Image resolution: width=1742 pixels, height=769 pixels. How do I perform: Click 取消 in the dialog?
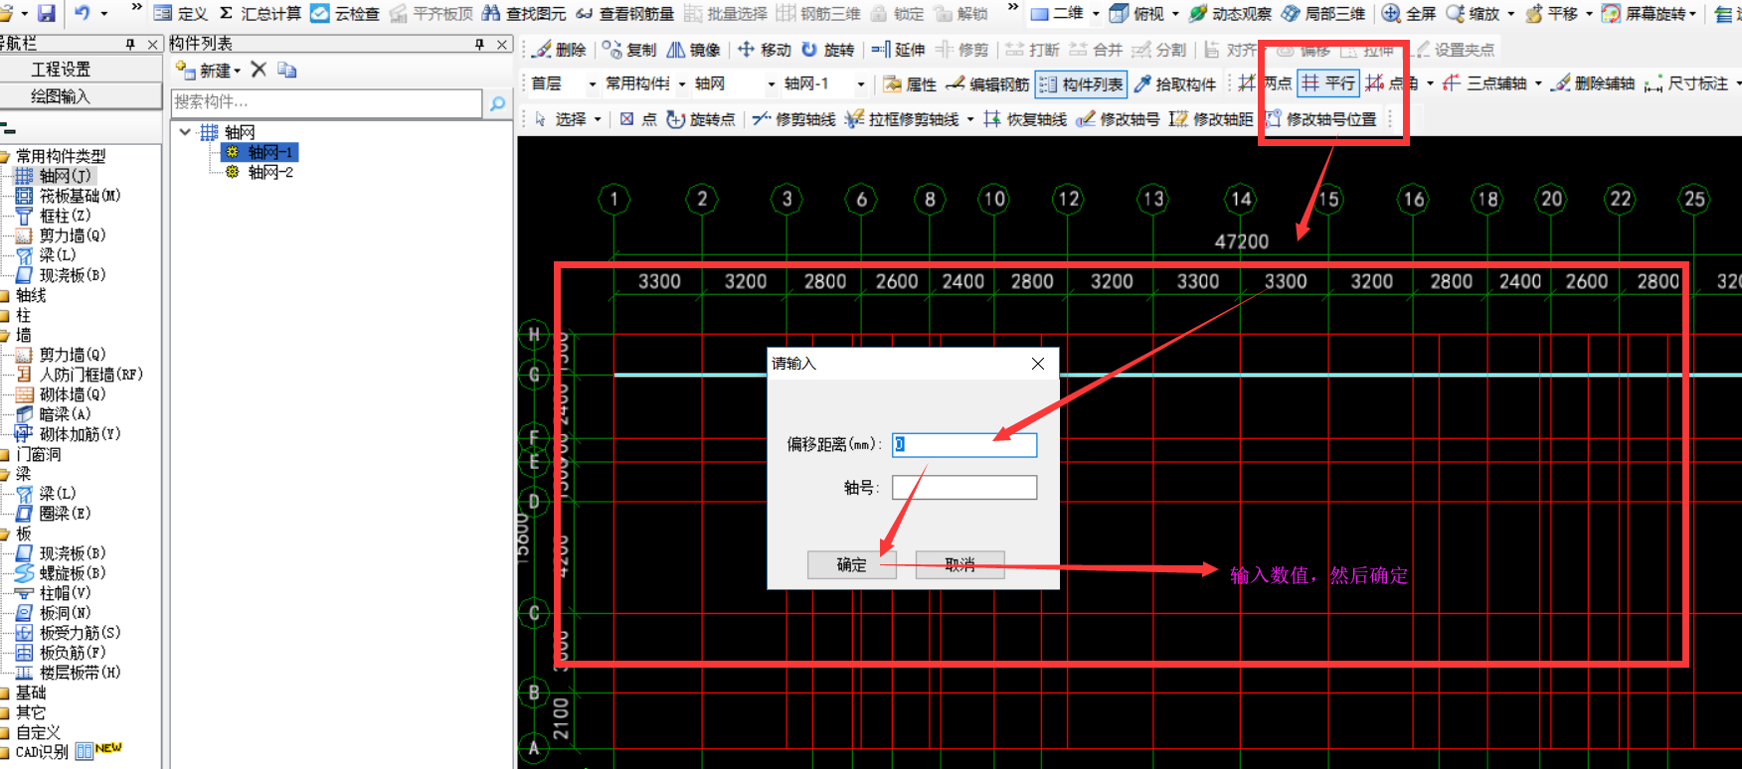click(x=959, y=564)
